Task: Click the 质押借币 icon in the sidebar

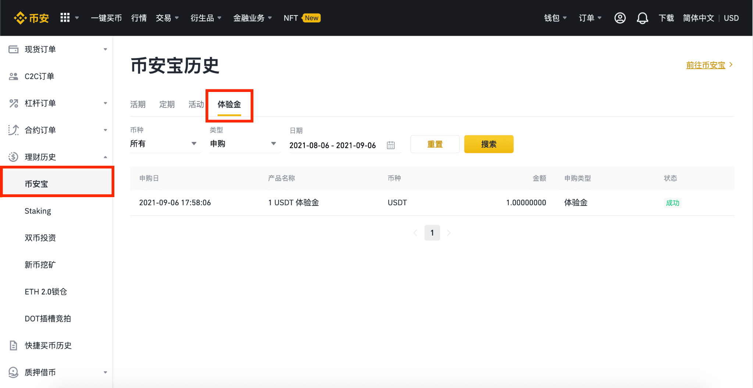Action: (x=14, y=373)
